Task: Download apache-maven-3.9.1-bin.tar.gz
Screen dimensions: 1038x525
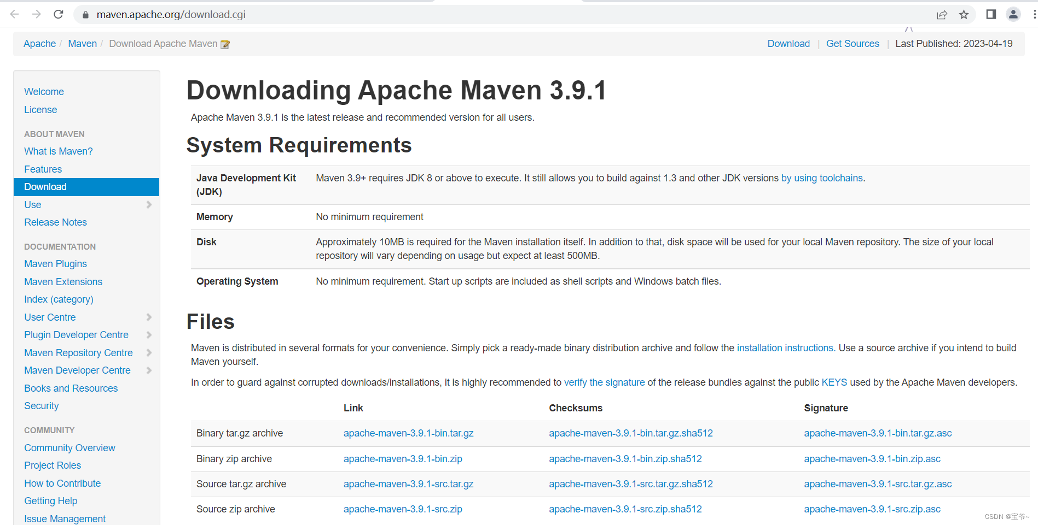Action: click(408, 433)
